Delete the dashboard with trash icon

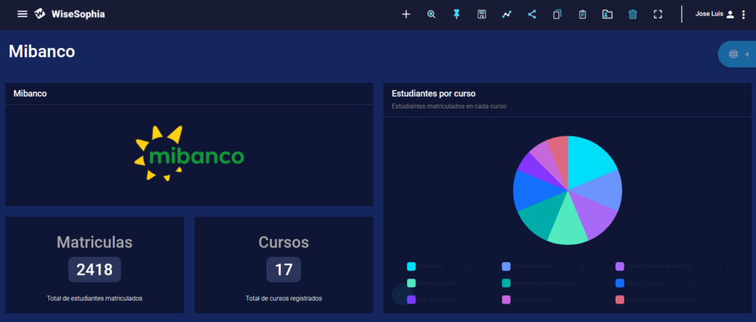pyautogui.click(x=633, y=15)
